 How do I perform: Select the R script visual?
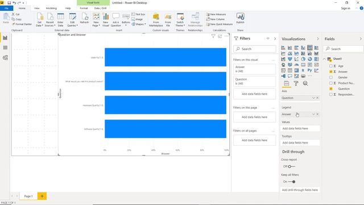[x=303, y=70]
